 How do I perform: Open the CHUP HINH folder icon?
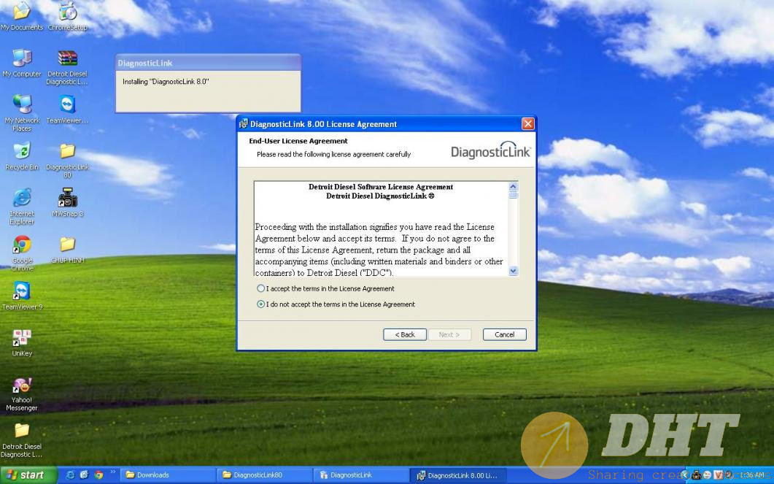(67, 245)
